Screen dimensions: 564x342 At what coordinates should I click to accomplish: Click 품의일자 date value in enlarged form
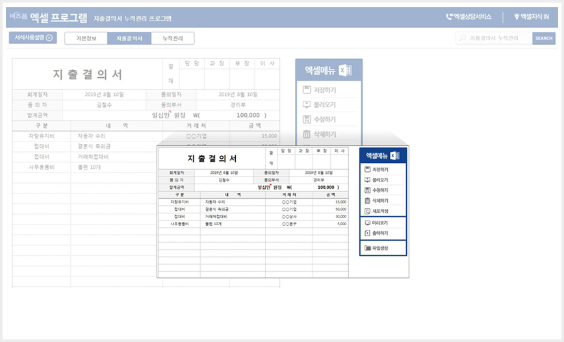click(x=318, y=173)
